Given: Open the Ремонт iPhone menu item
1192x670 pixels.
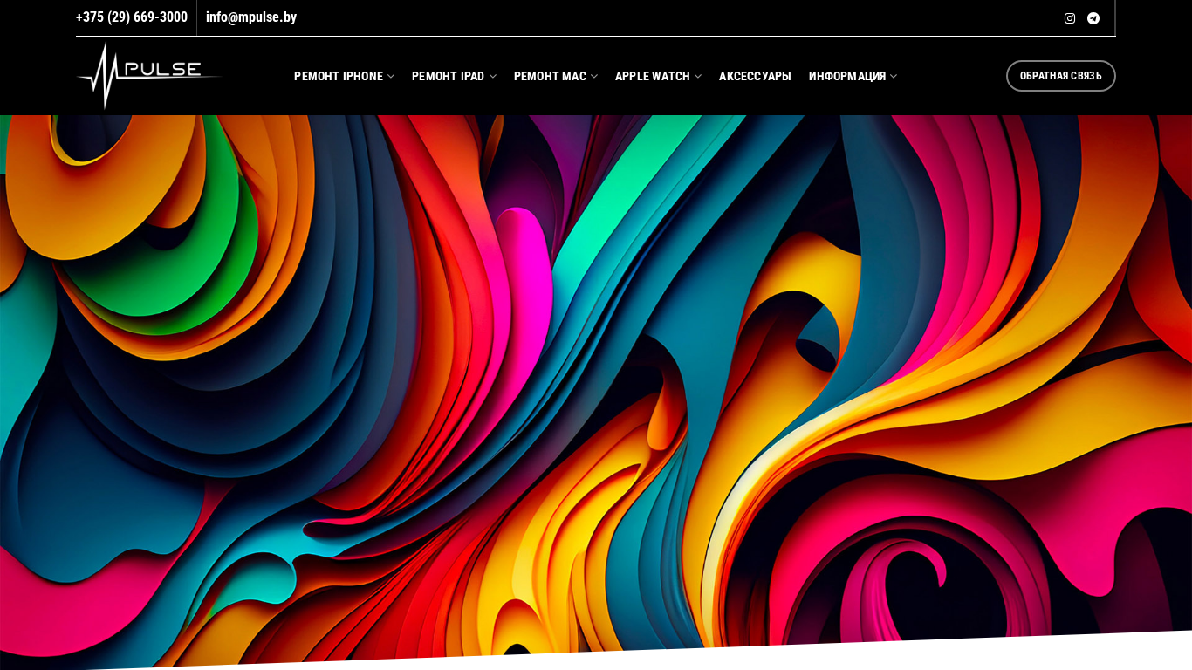Looking at the screenshot, I should pyautogui.click(x=339, y=77).
